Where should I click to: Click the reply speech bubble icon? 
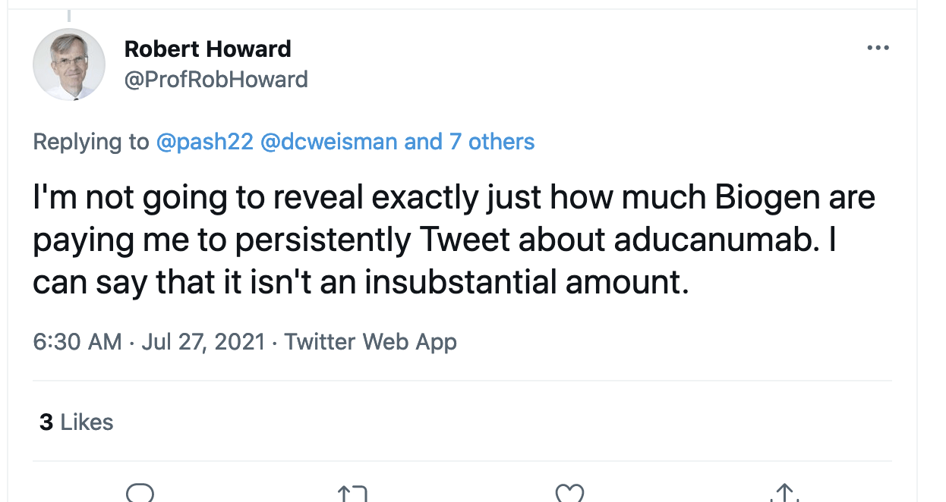140,494
